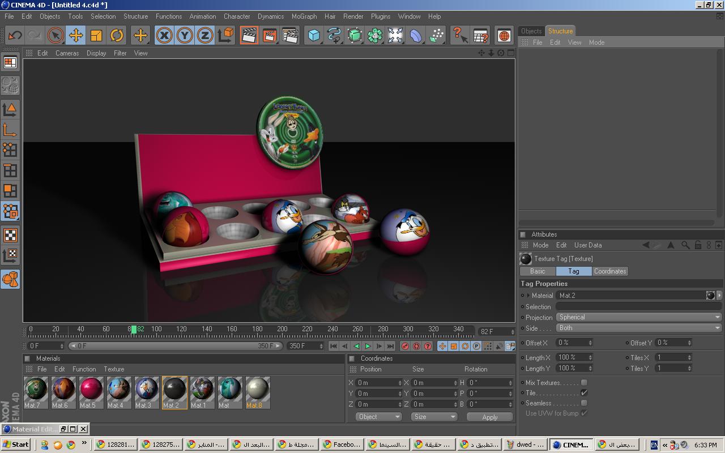Viewport: 725px width, 453px height.
Task: Add a Cube primitive object
Action: pos(314,36)
